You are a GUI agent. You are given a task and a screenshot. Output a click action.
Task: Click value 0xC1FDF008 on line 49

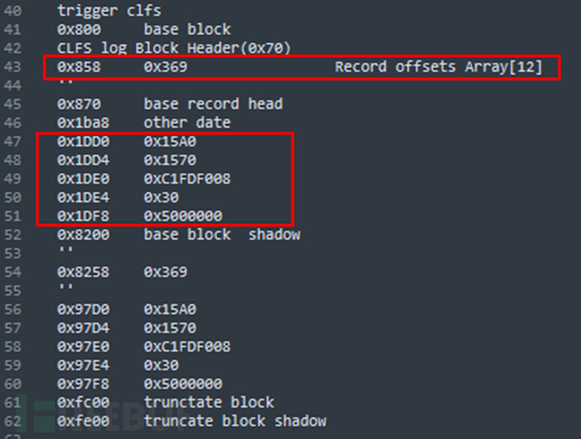pyautogui.click(x=187, y=179)
